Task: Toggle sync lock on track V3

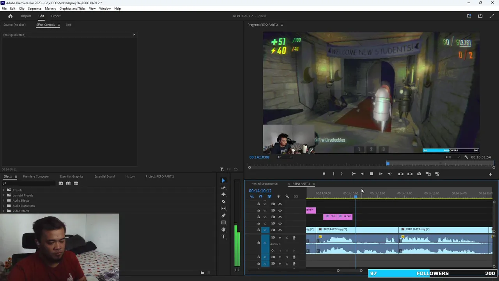Action: 273,217
